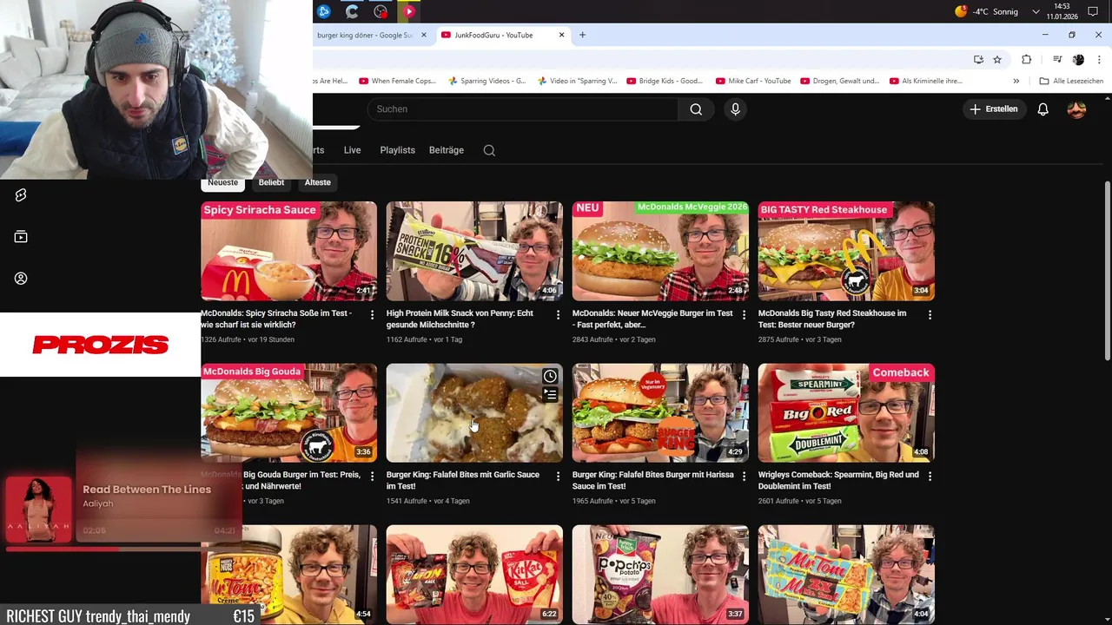Open 'Als Kriminelle ihre...' bookmark
Screen dimensions: 1112x625
coord(925,81)
